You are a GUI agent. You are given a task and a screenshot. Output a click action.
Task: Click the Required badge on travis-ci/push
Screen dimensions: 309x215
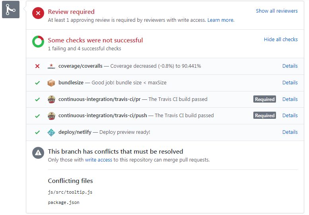(x=265, y=116)
